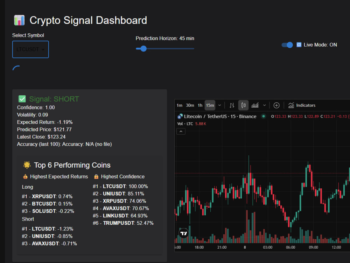The height and width of the screenshot is (263, 350).
Task: Collapse the chart legend with the caret button
Action: [181, 131]
